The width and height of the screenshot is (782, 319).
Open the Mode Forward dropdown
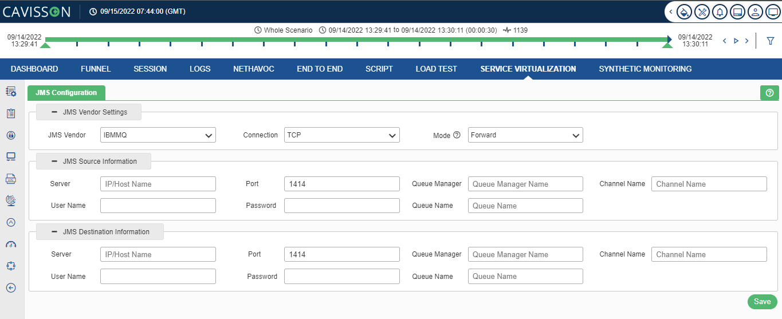(x=525, y=135)
